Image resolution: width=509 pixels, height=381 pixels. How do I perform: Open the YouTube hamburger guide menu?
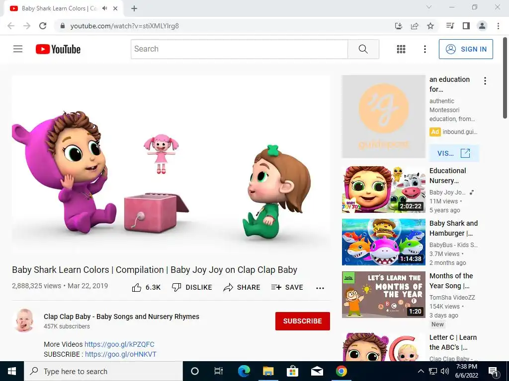18,49
